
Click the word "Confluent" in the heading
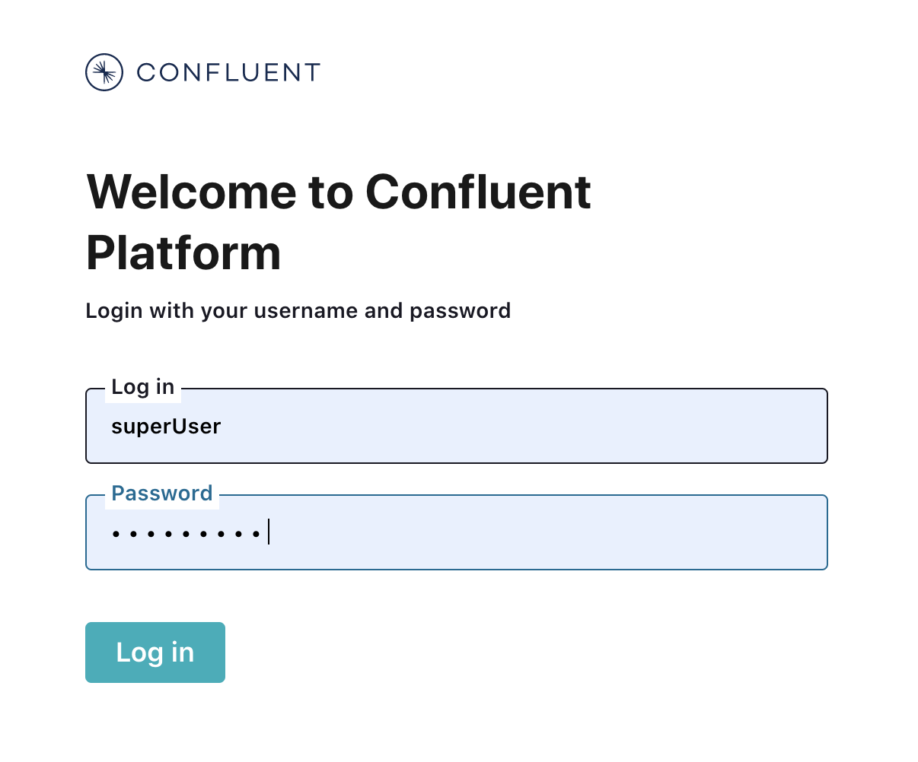click(x=478, y=192)
